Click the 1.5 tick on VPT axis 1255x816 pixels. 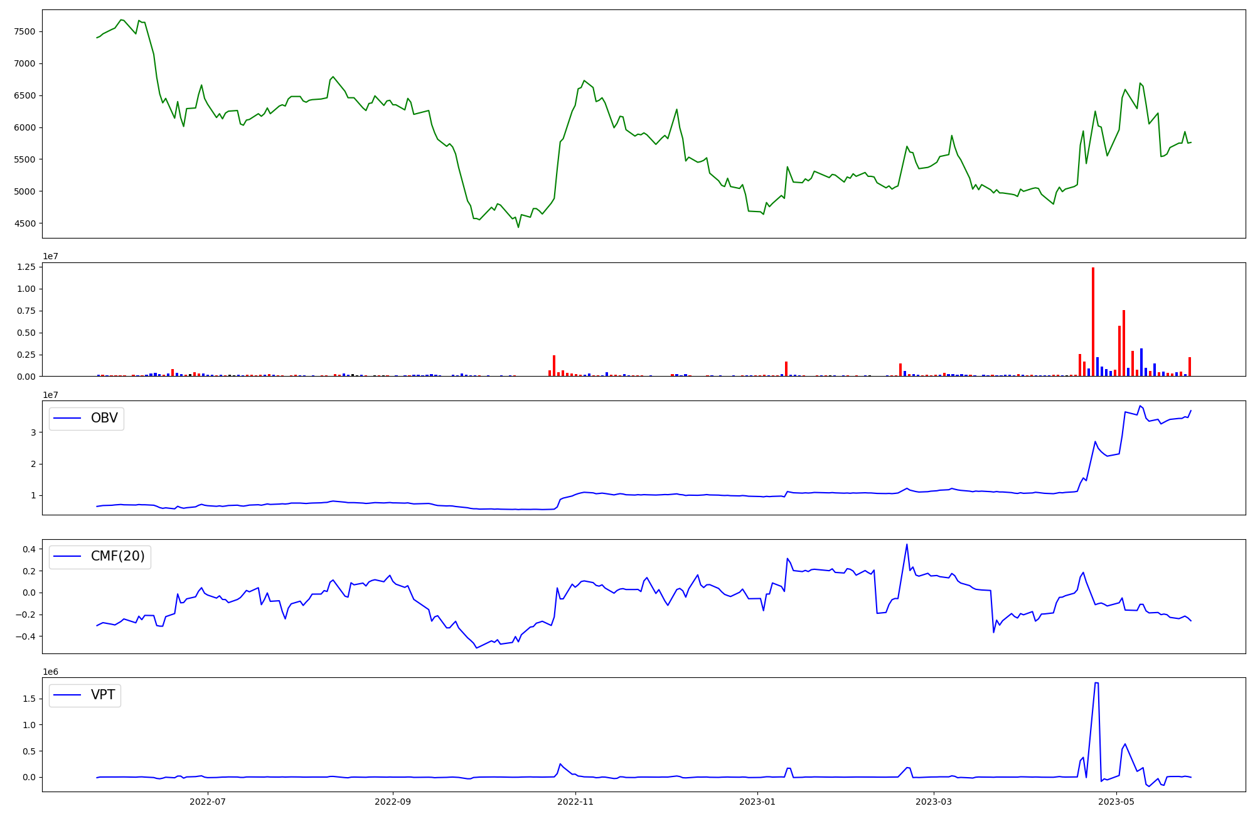tap(30, 699)
